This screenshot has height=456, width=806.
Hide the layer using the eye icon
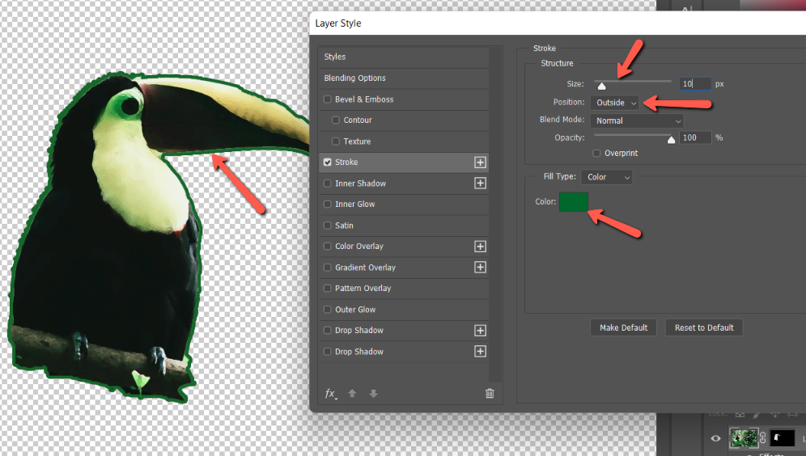[x=715, y=438]
